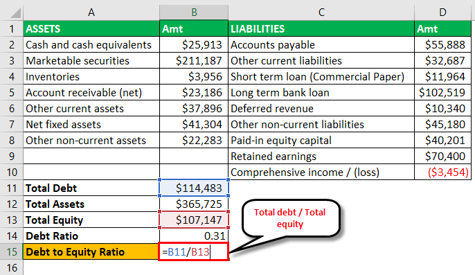This screenshot has width=475, height=275.
Task: Select the $3,956 cell
Action: pyautogui.click(x=194, y=77)
